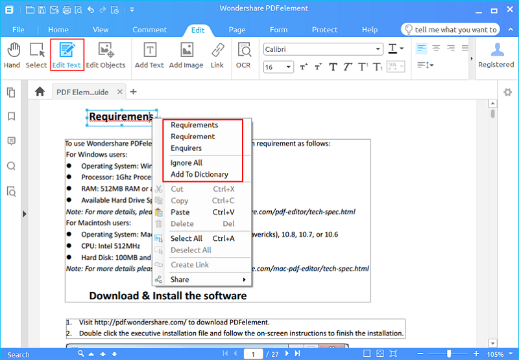Print using the printer icon
Screen dimensions: 519x360
(x=67, y=10)
